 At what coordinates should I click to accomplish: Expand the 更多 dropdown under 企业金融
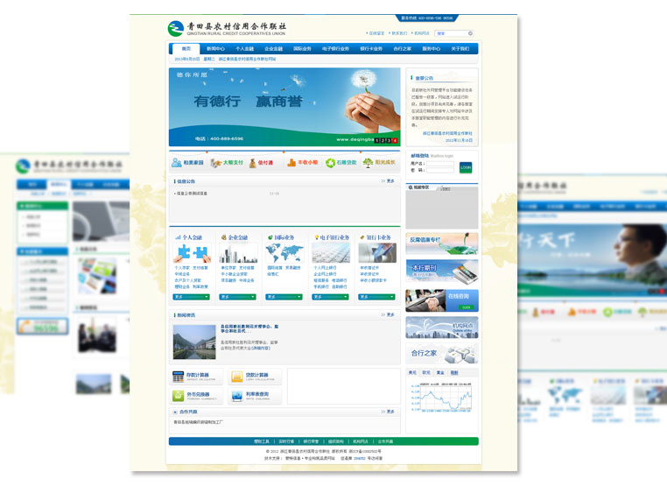pos(237,297)
